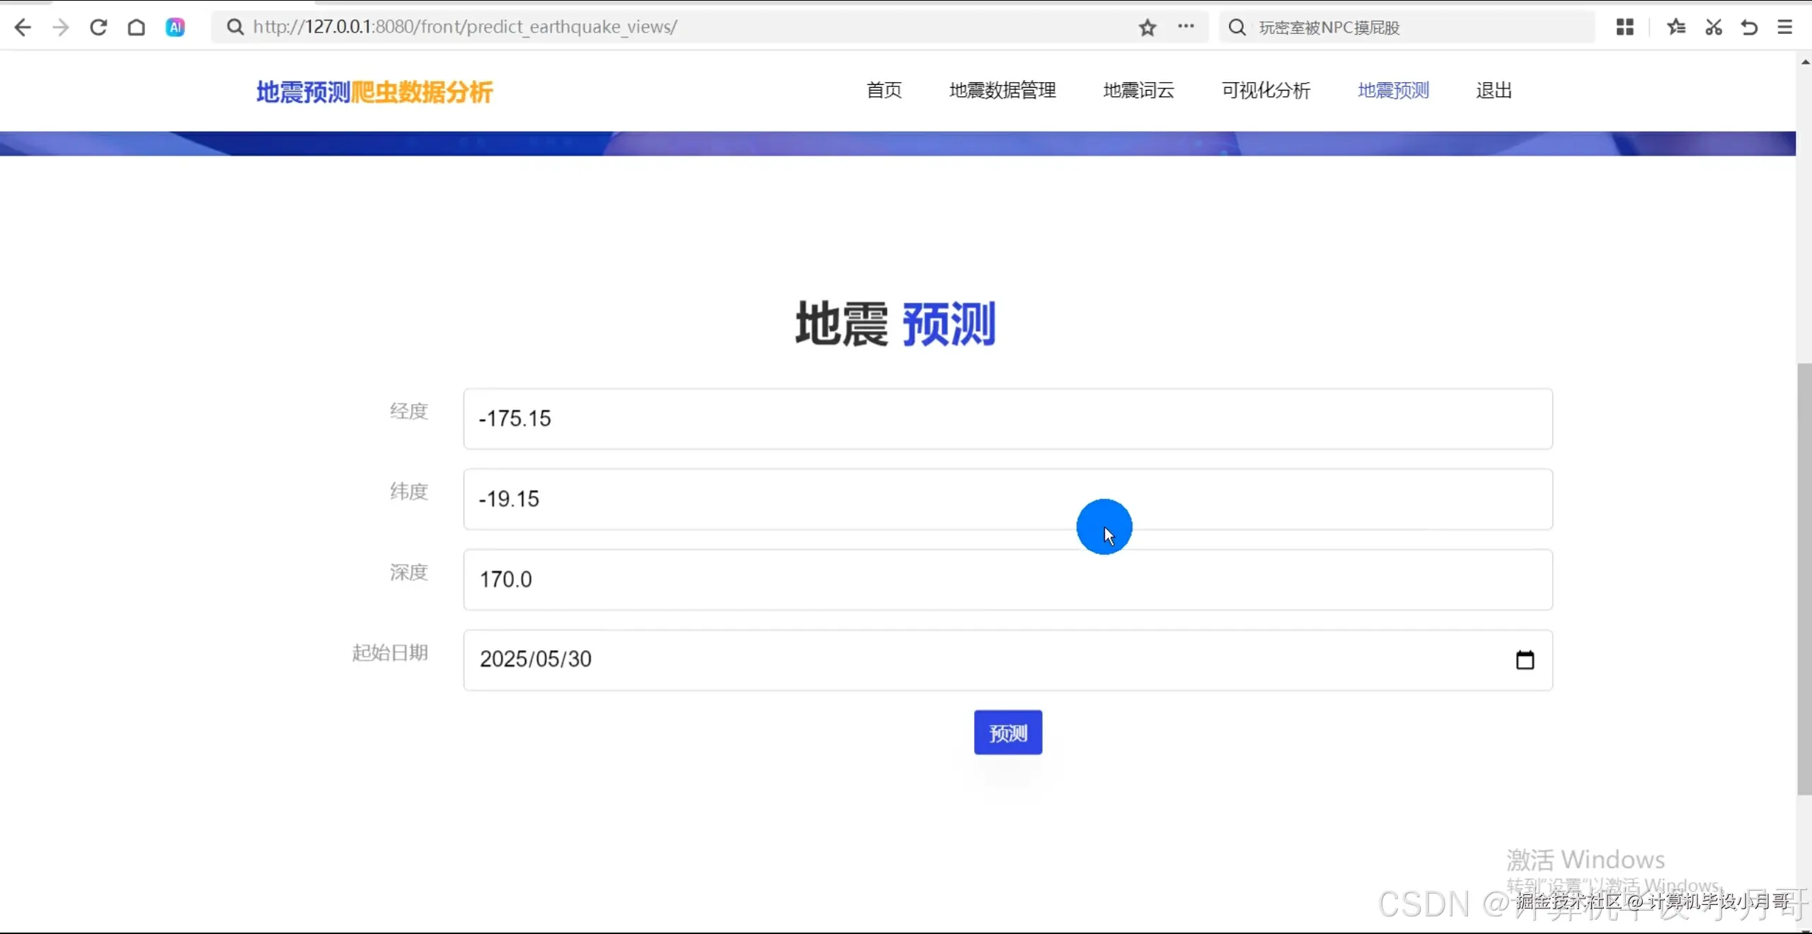
Task: Click the browser back arrow
Action: tap(23, 27)
